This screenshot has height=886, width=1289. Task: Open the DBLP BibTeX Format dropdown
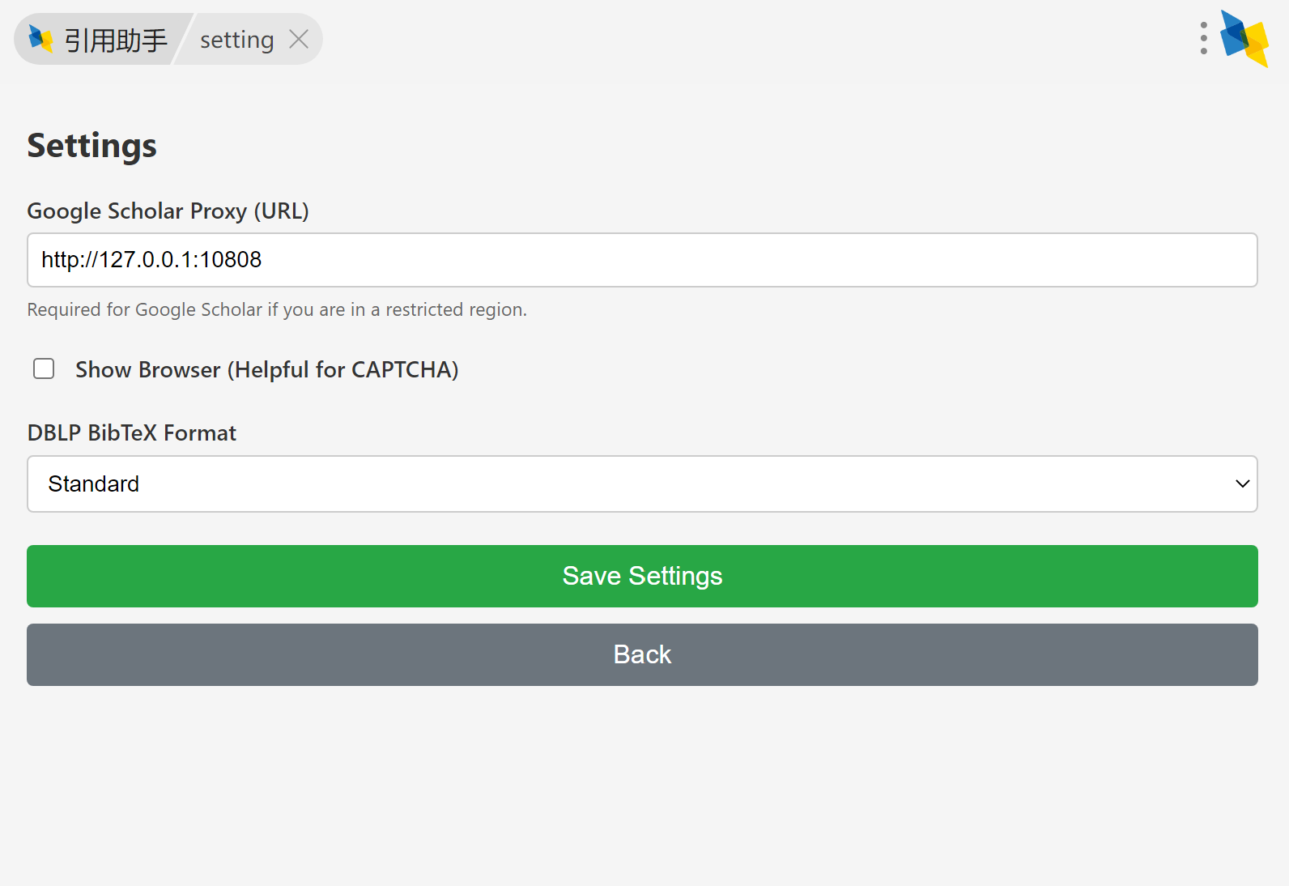tap(641, 483)
